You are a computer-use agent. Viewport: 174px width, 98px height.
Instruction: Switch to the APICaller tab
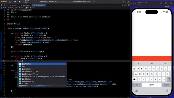click(13, 5)
